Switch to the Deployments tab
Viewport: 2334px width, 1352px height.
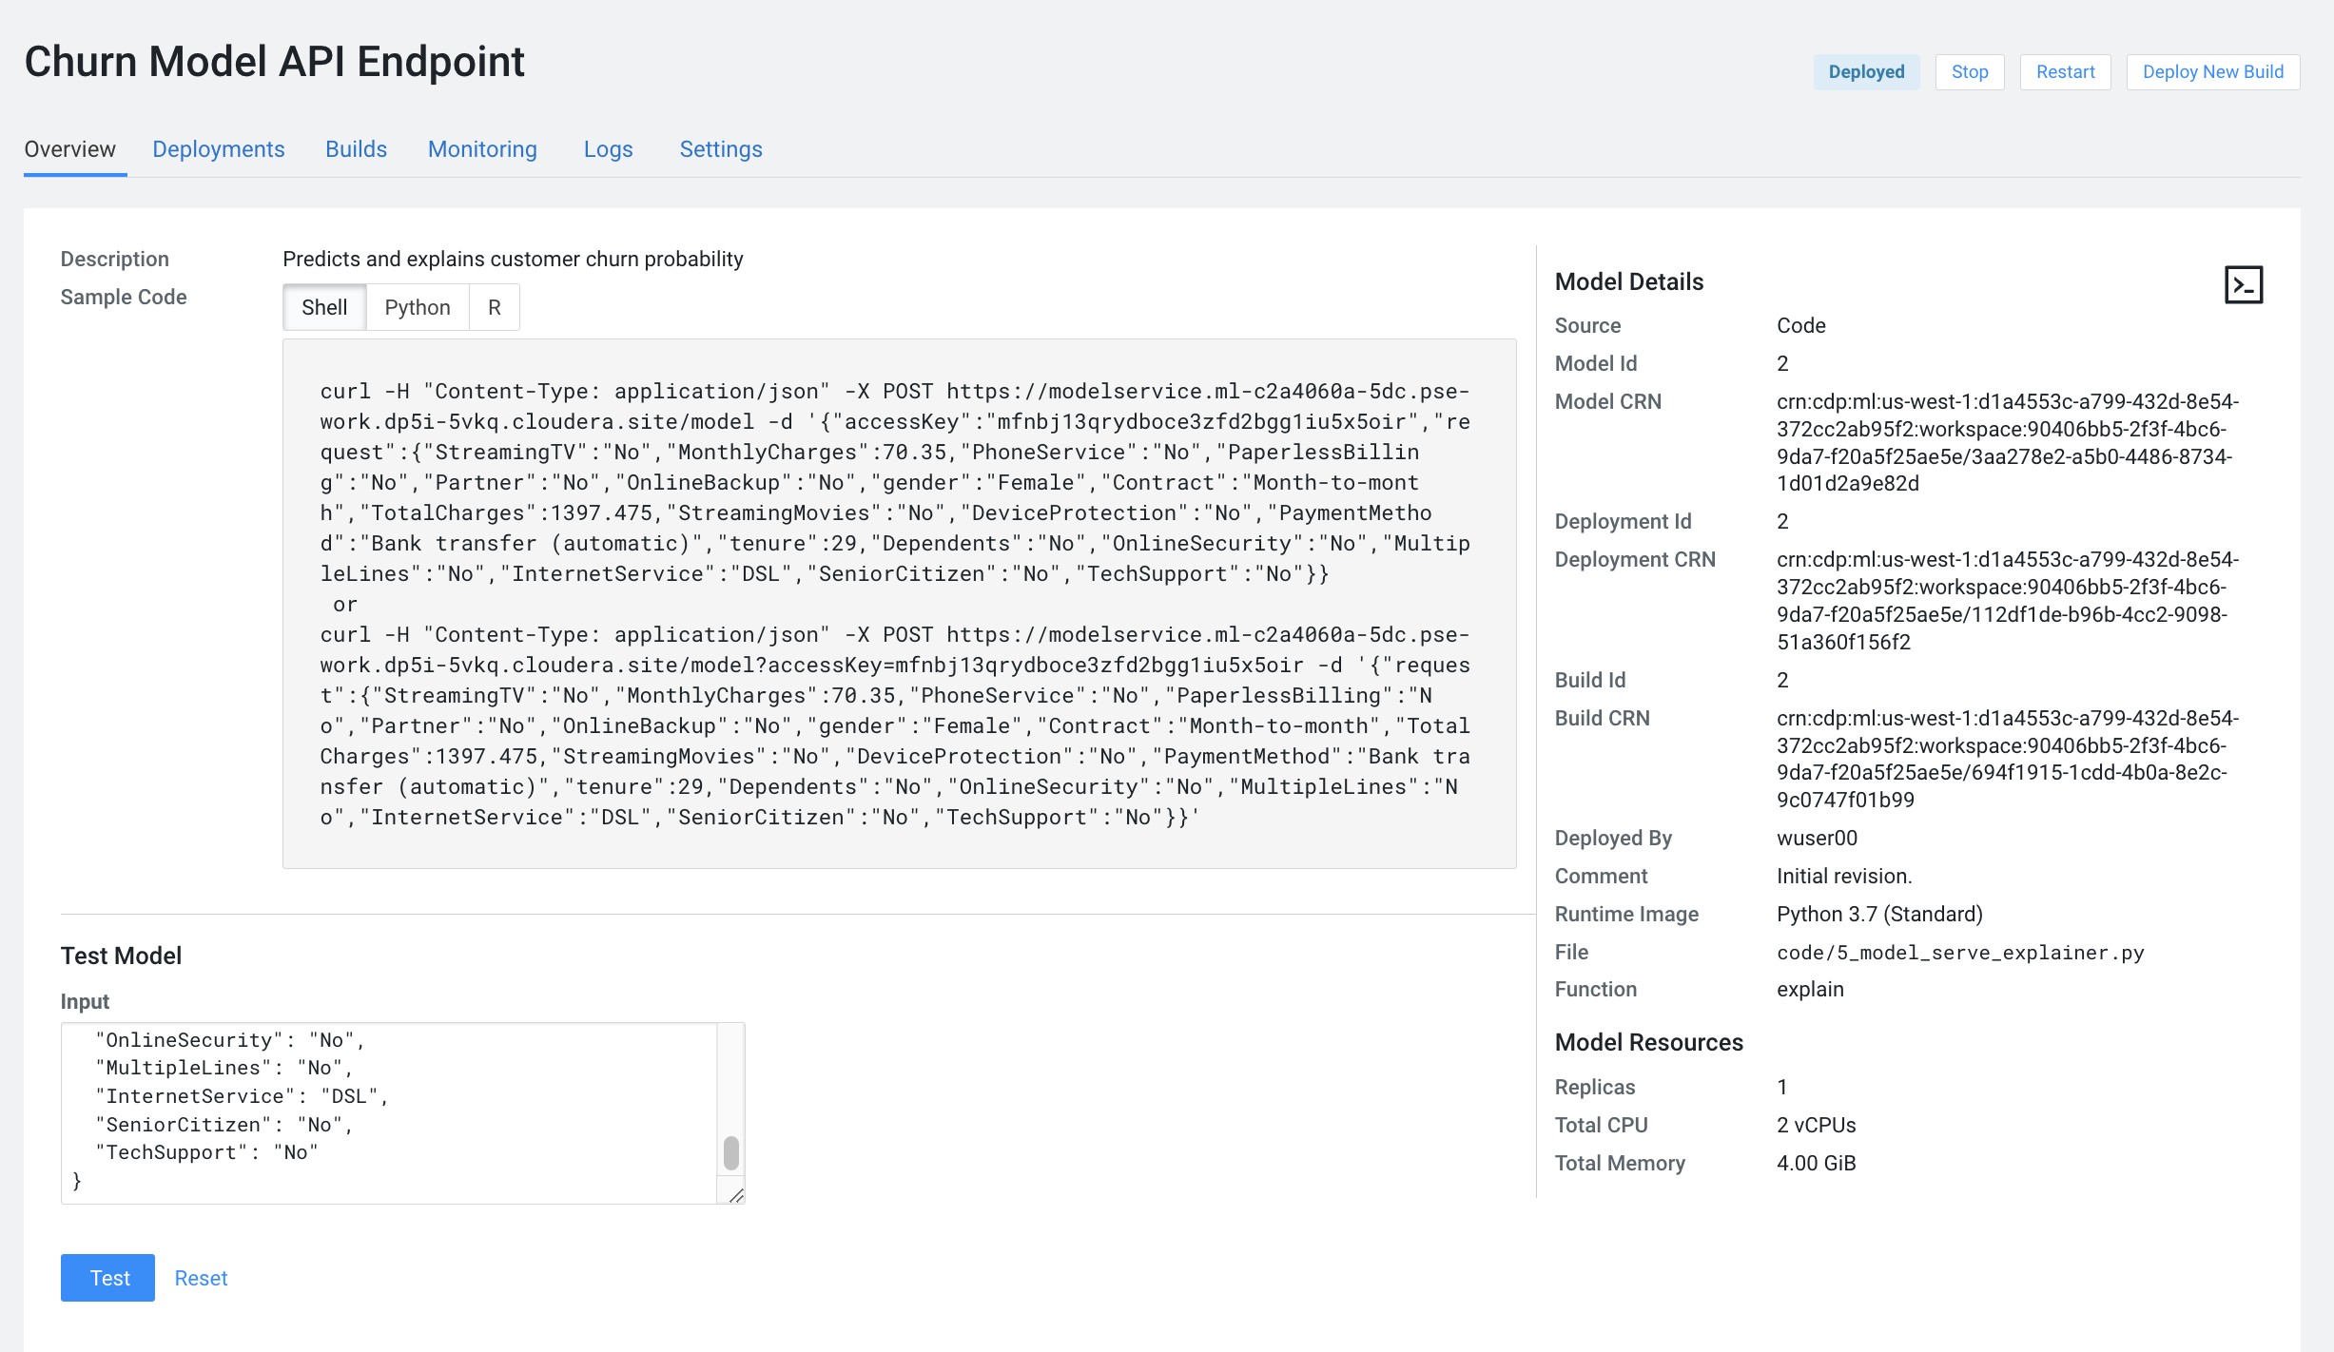218,149
